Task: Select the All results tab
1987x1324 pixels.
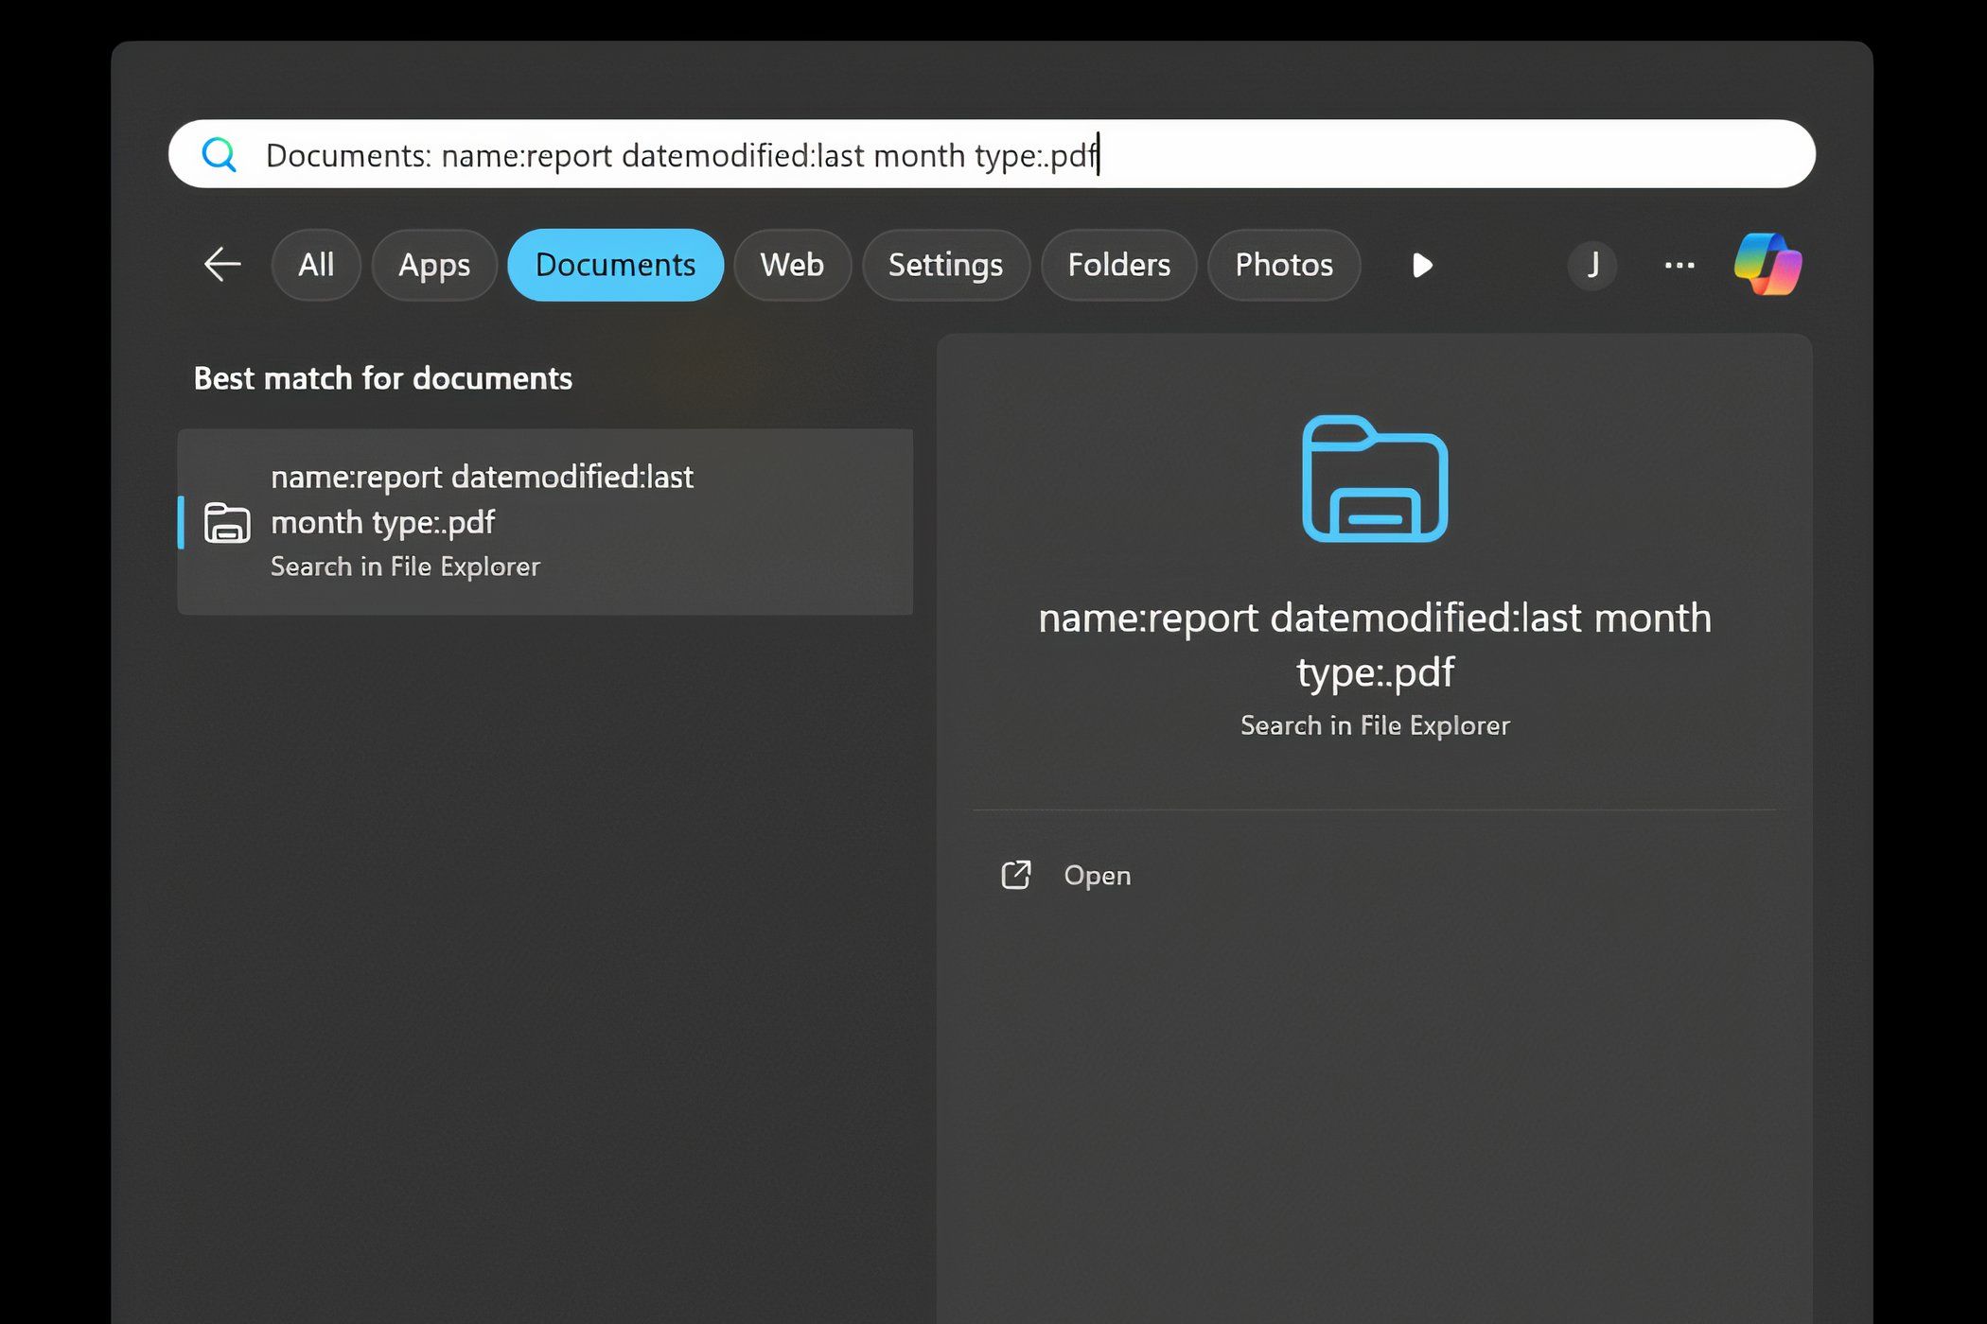Action: point(316,265)
